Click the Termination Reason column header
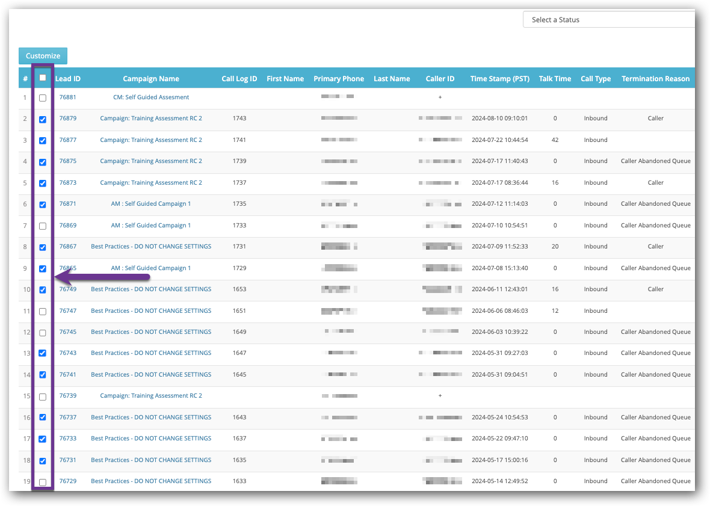Screen dimensions: 710x506 tap(655, 78)
